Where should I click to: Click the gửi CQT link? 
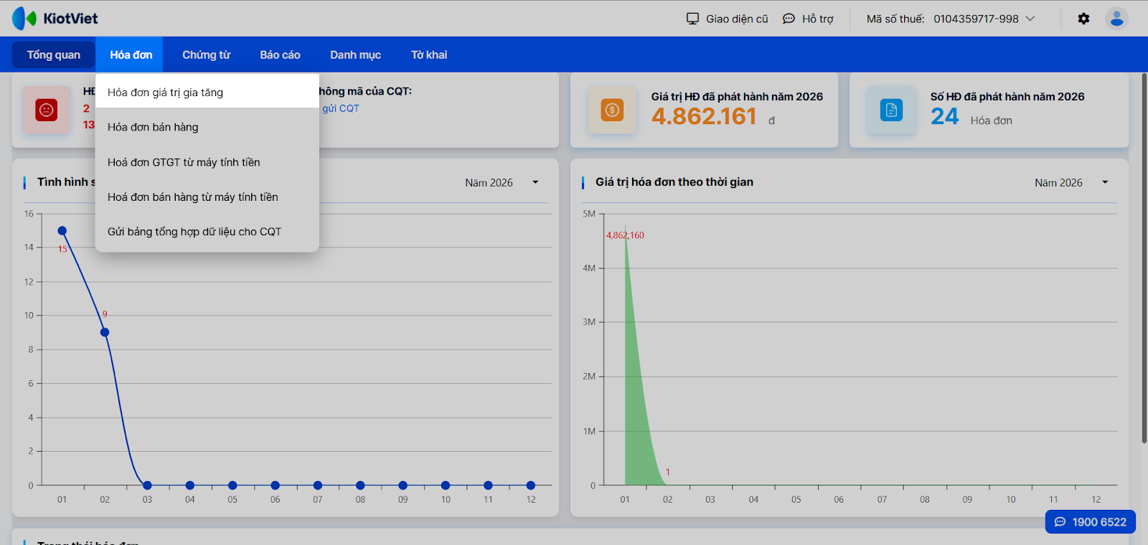341,108
